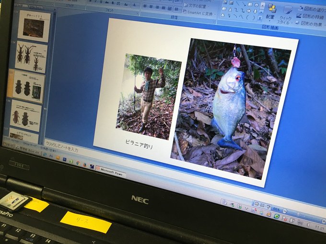This screenshot has height=244, width=326.
Task: Select highlighted slide thumbnail 135
Action: coord(28,87)
